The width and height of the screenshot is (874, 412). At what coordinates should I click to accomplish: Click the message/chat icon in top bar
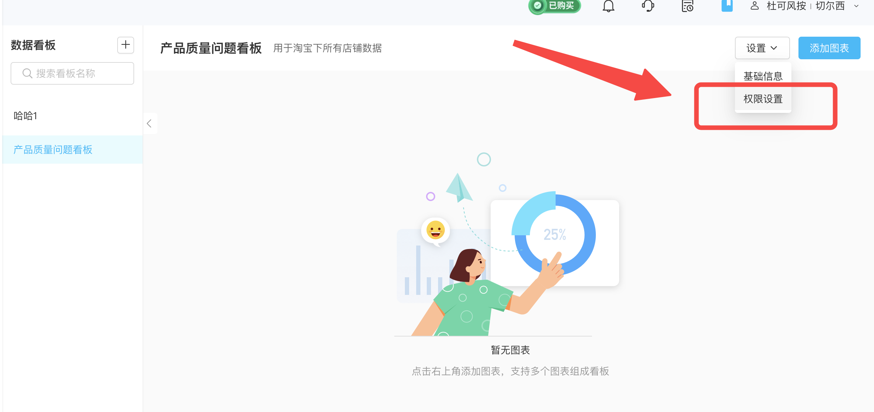(648, 8)
